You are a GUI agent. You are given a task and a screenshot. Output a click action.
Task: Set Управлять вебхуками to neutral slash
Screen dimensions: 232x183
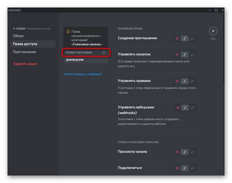[185, 107]
